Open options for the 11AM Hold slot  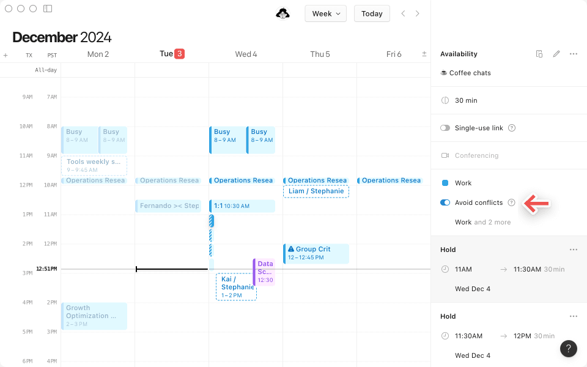[x=574, y=250]
